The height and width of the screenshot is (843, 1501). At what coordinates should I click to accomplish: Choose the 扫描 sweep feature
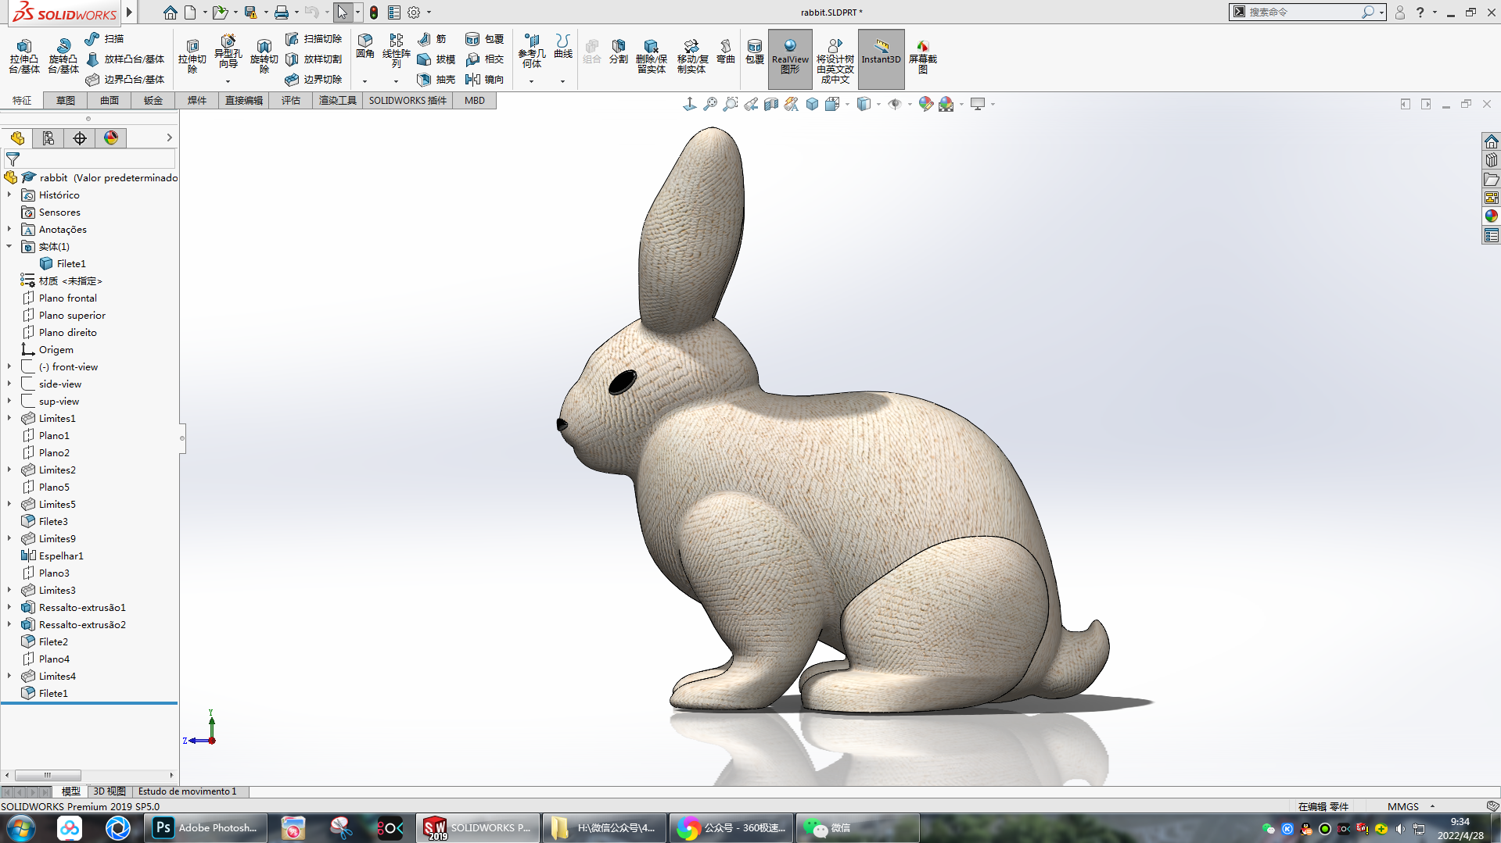tap(105, 38)
